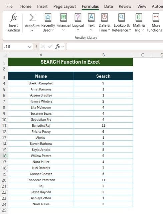This screenshot has width=163, height=214.
Task: Switch to the Review tab
Action: (125, 6)
